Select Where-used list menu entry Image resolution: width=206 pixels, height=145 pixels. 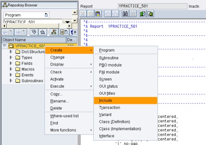[69, 116]
